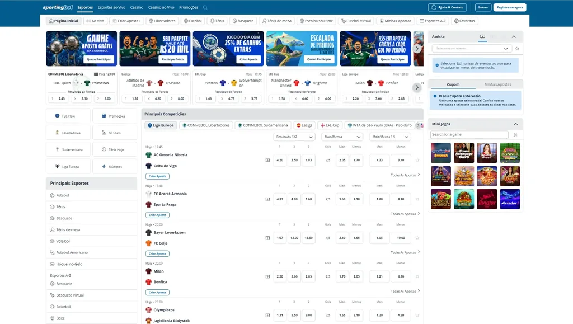Open the Selecione um evento dropdown
The width and height of the screenshot is (573, 324).
pos(471,49)
